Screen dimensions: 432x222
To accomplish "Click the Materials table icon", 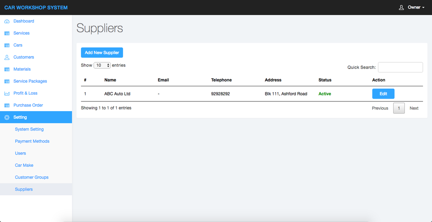I will click(x=7, y=69).
